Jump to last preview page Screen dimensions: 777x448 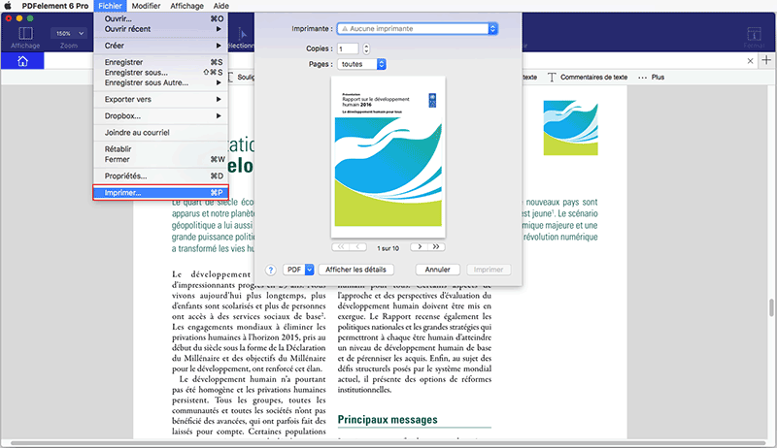(436, 246)
